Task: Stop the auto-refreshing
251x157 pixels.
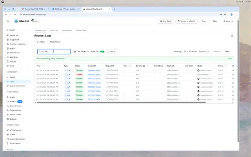Action: click(x=230, y=58)
